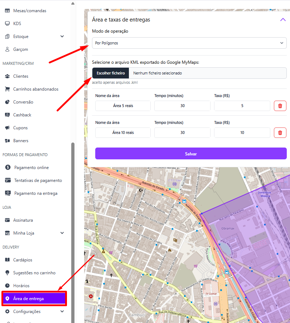Go to the Cashback section
Viewport: 290px width, 323px height.
[22, 115]
